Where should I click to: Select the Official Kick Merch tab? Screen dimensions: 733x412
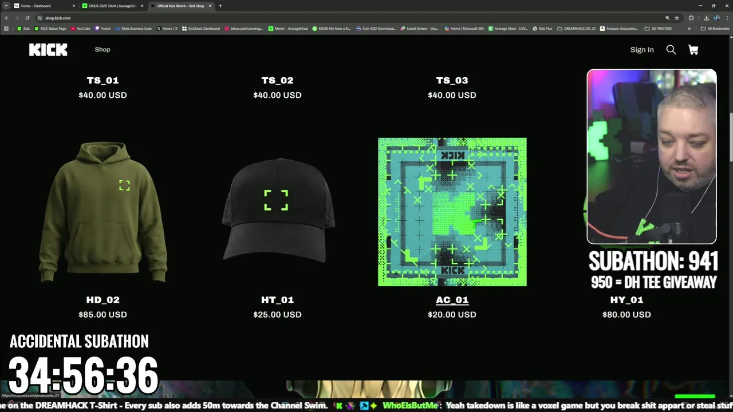coord(181,6)
